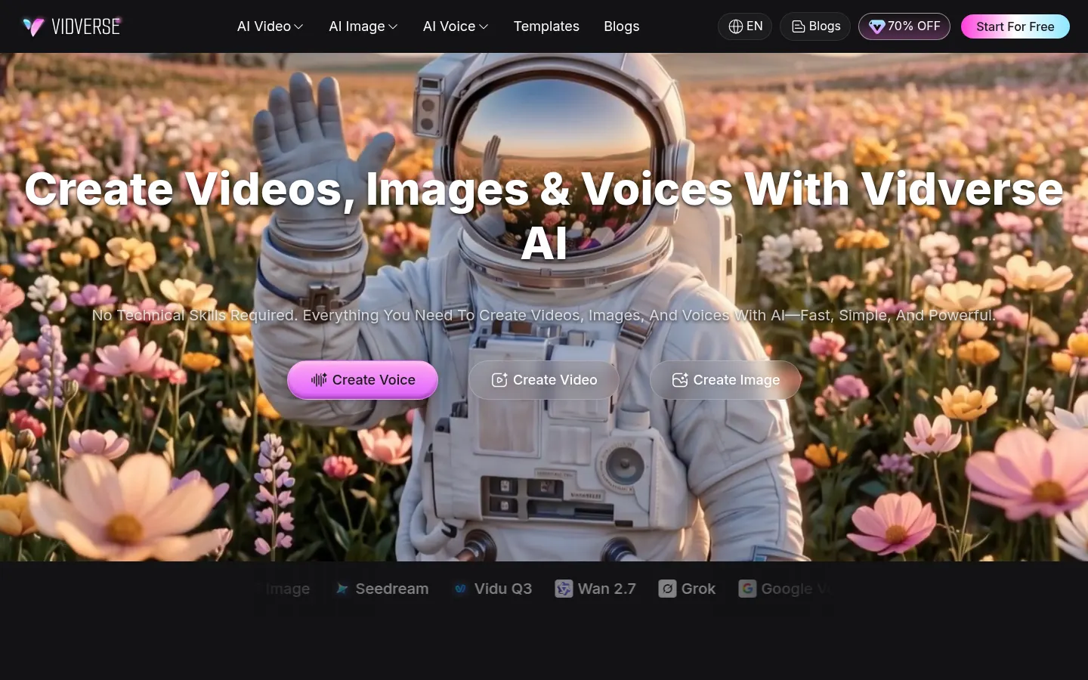This screenshot has width=1088, height=680.
Task: Click the globe language icon
Action: coord(735,26)
